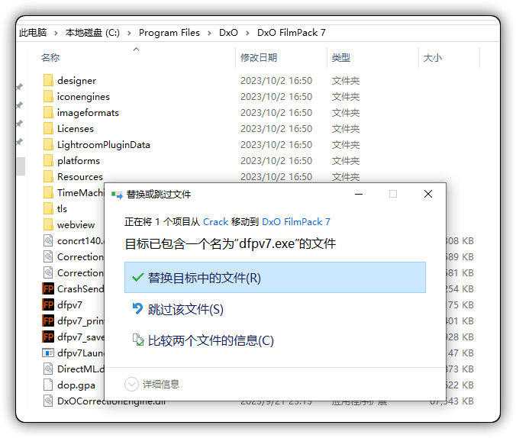This screenshot has height=438, width=516.
Task: Click the 文件夹 type of Licenses row
Action: coord(346,129)
